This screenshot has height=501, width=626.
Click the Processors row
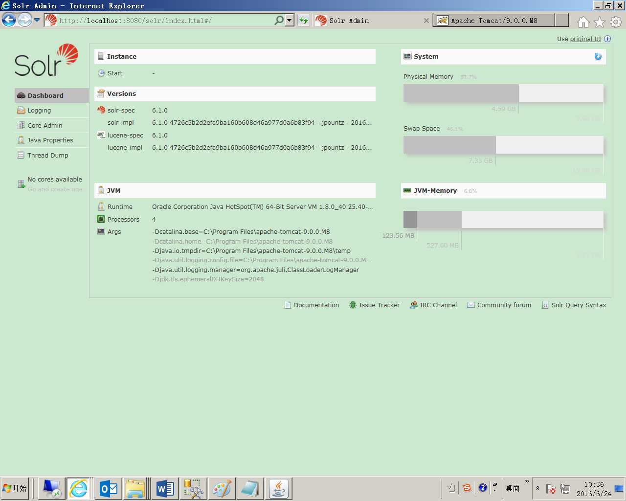[x=235, y=220]
